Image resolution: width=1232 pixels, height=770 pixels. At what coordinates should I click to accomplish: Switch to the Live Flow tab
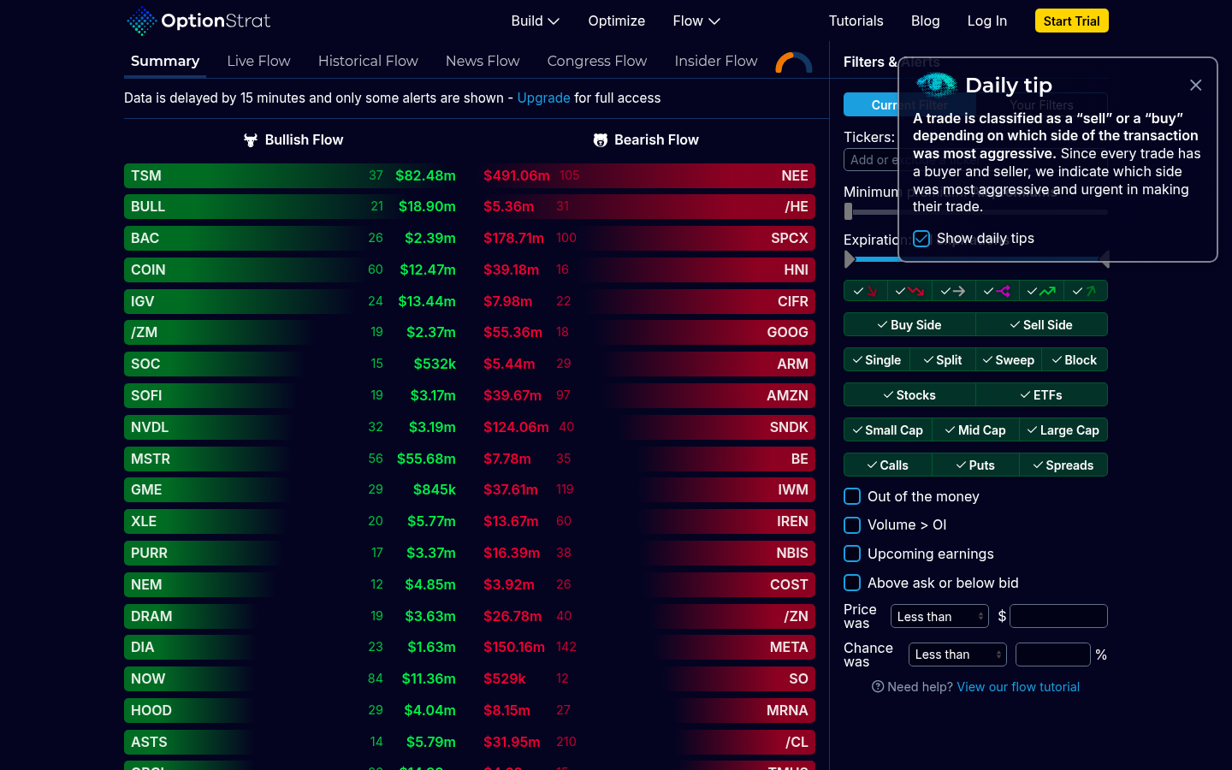(259, 61)
